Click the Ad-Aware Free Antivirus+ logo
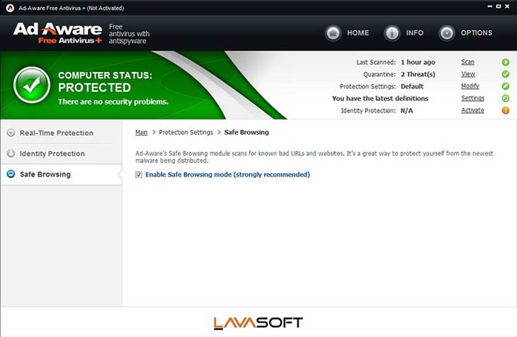This screenshot has height=337, width=517. 57,33
